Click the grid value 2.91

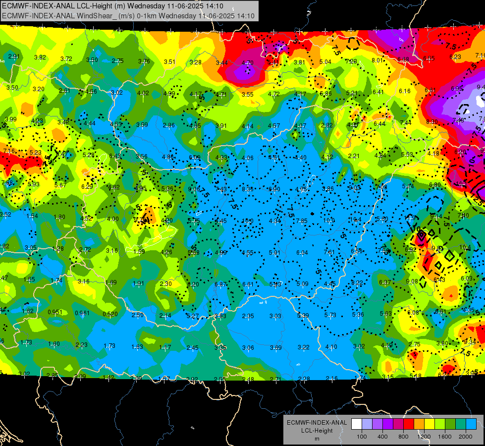point(14,56)
